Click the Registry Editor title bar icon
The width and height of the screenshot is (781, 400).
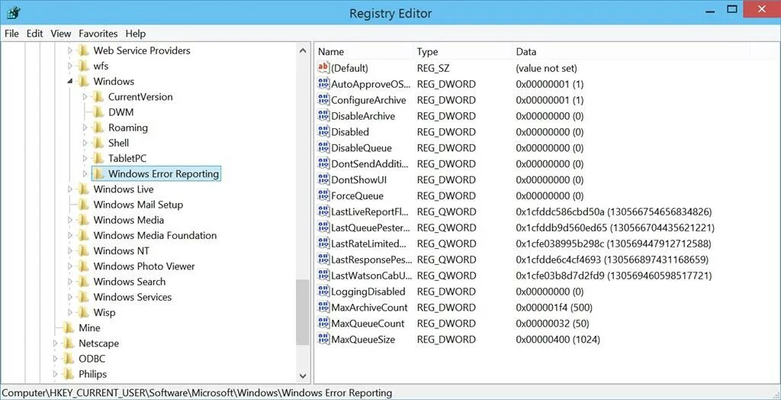click(14, 12)
